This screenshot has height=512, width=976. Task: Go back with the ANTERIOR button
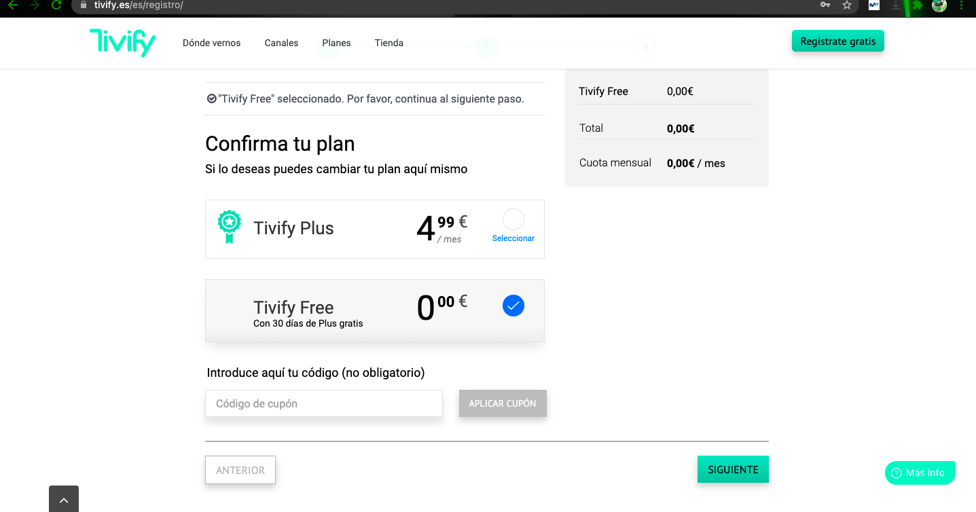tap(240, 470)
